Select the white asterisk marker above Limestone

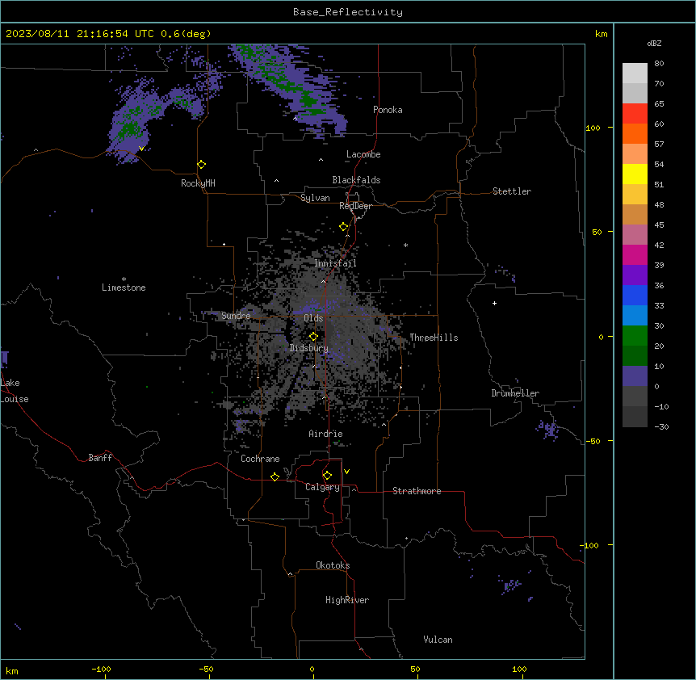[x=124, y=279]
